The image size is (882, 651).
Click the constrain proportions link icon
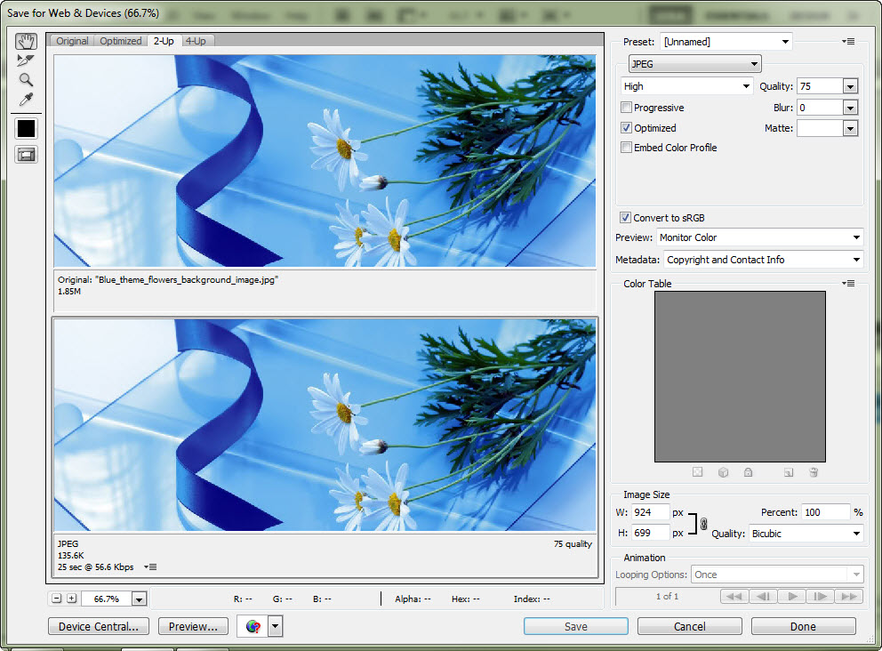point(703,524)
